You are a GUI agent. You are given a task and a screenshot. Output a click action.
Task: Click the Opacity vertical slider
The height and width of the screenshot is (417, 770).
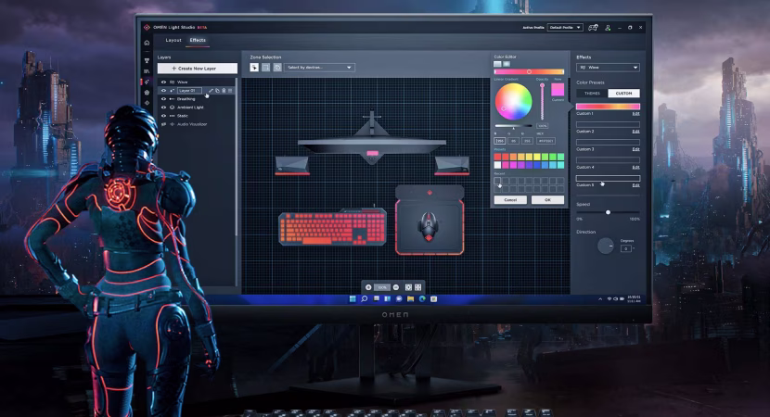coord(542,102)
